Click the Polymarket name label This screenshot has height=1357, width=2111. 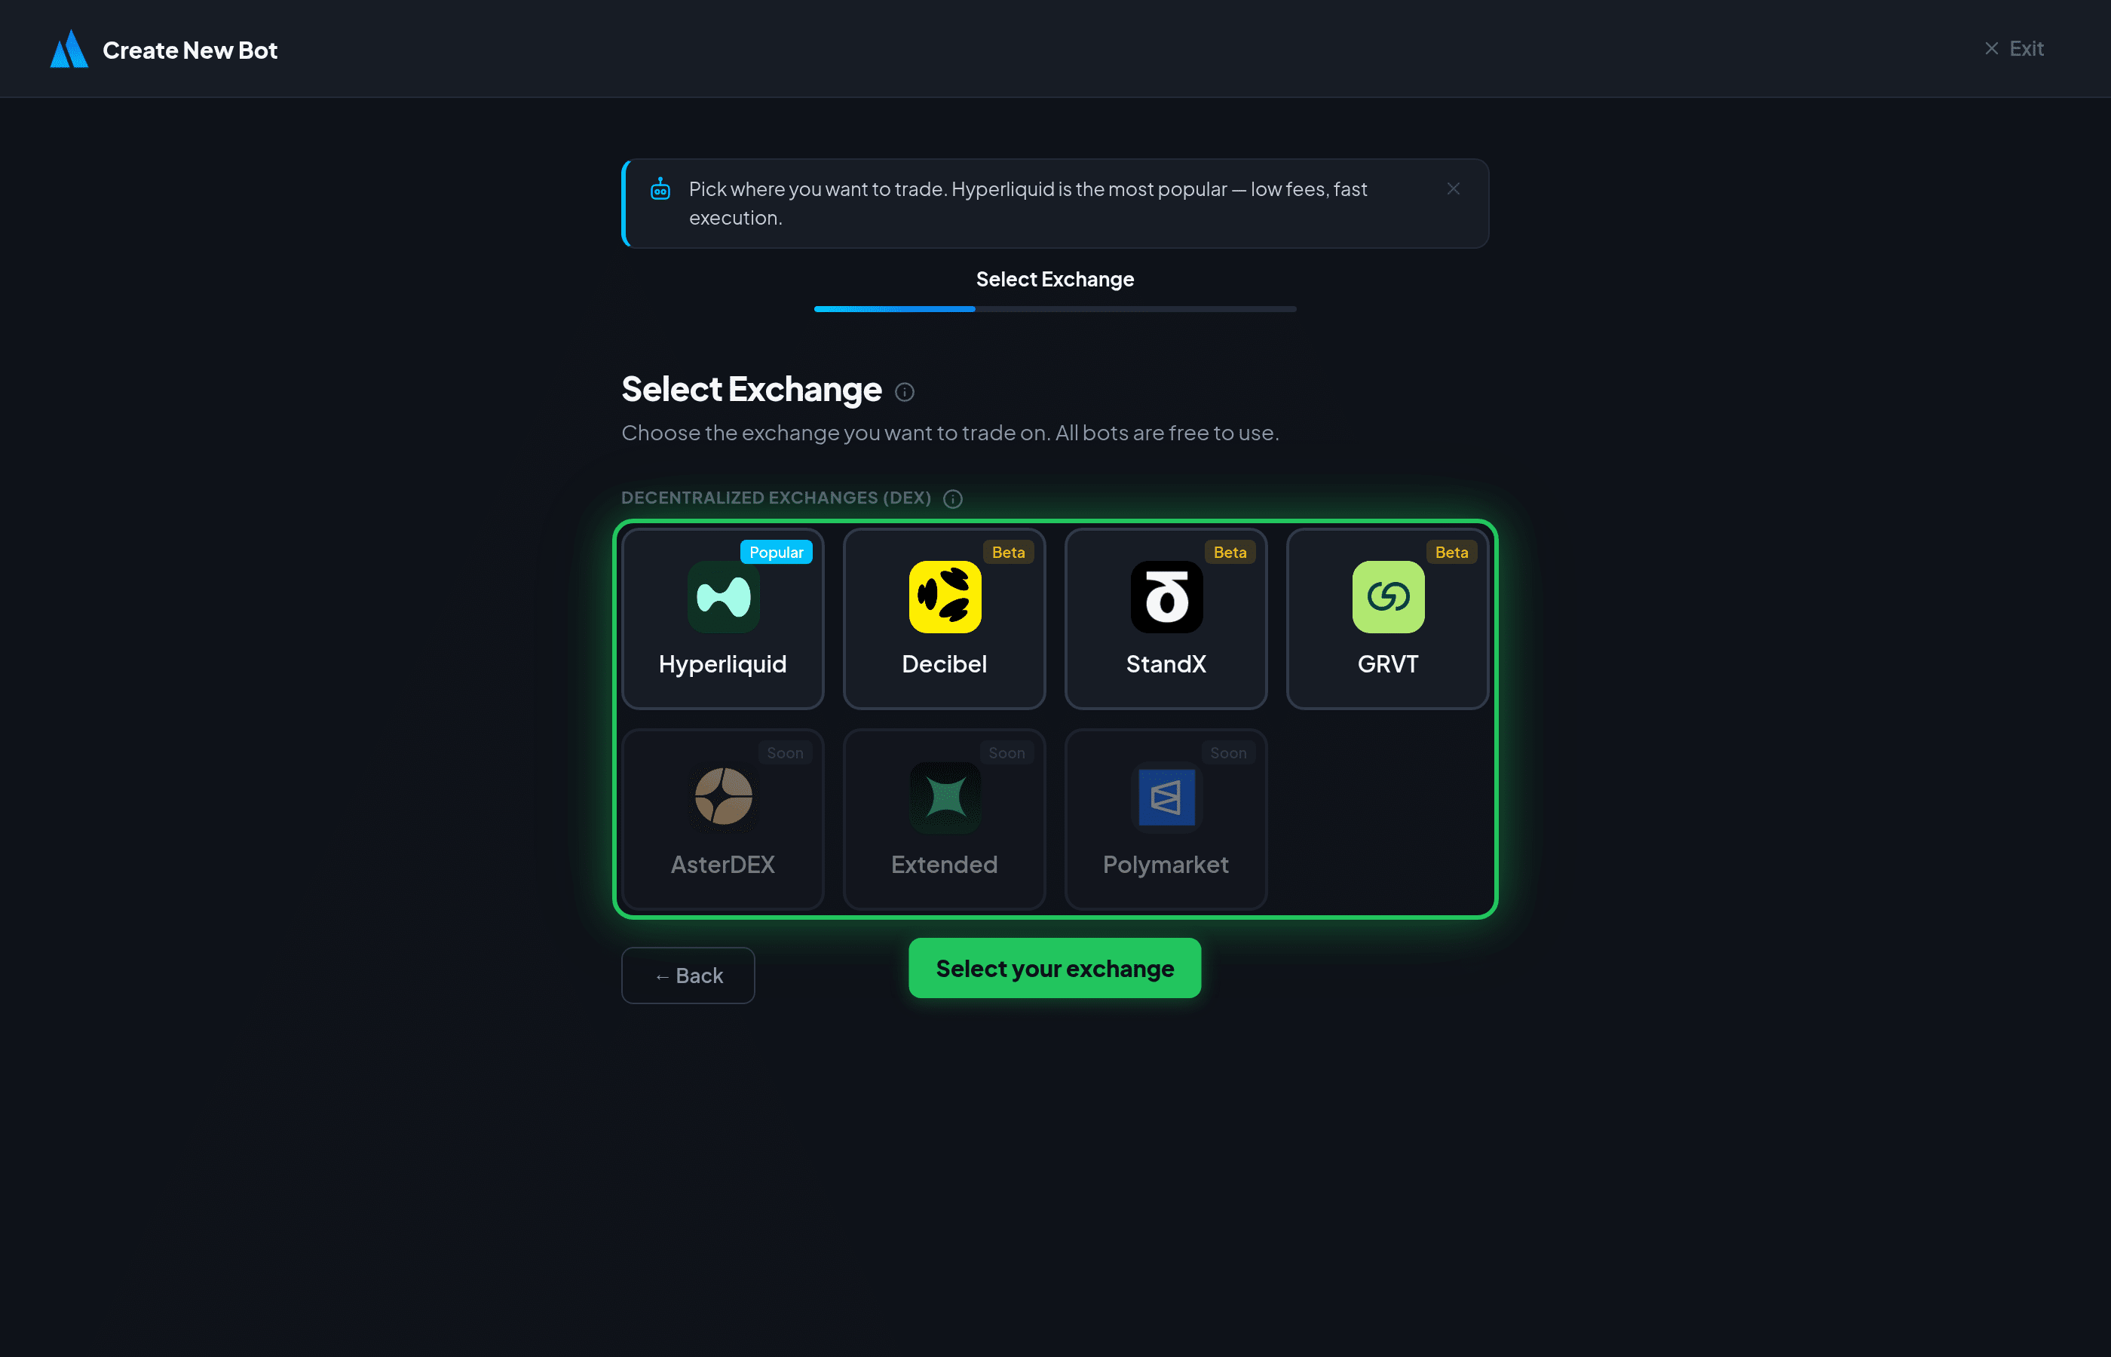click(1166, 865)
